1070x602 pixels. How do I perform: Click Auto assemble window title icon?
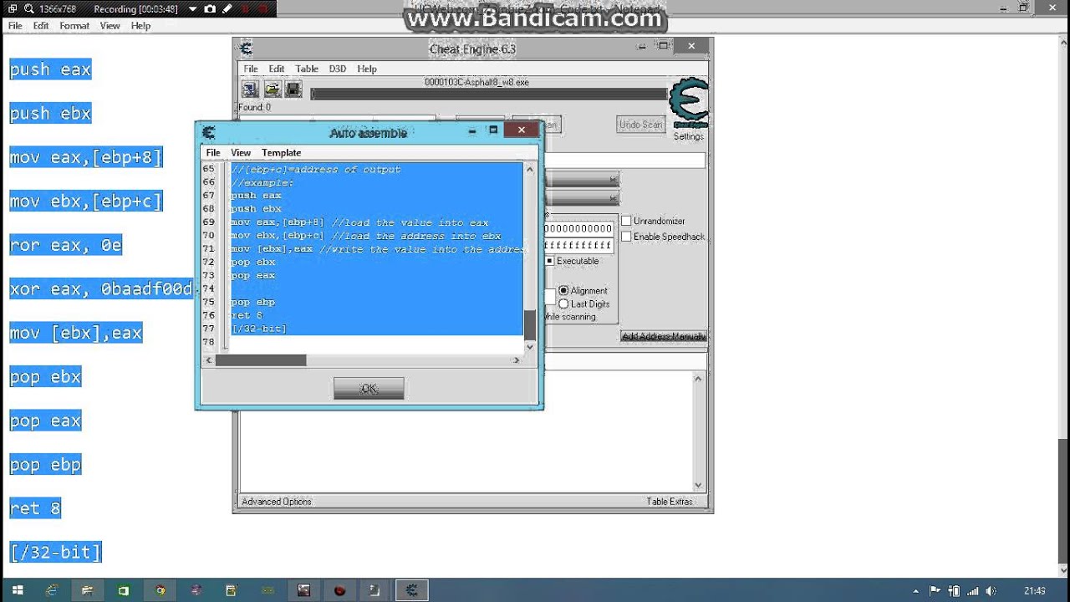coord(208,132)
